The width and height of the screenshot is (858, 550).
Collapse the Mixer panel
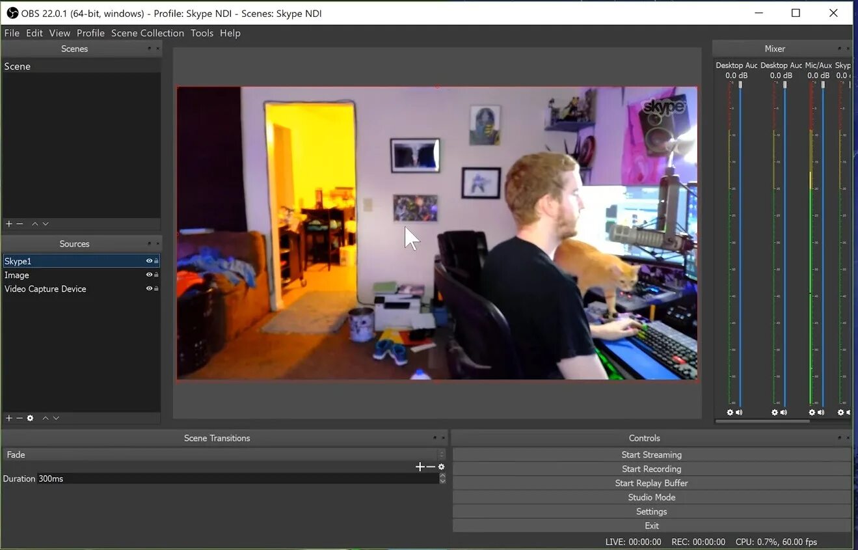[x=838, y=48]
